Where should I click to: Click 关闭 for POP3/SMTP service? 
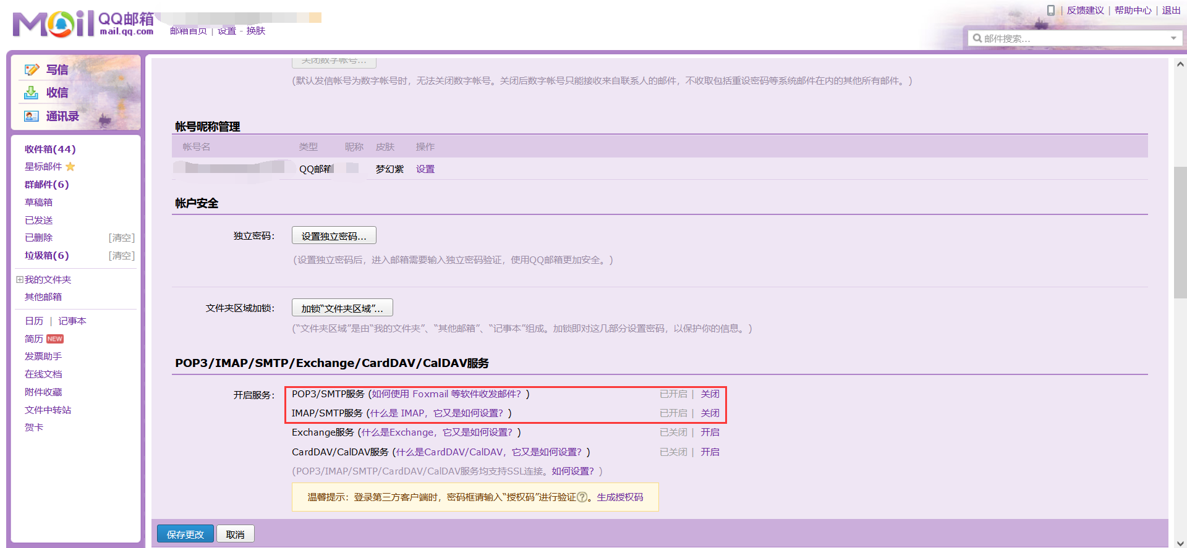coord(710,394)
